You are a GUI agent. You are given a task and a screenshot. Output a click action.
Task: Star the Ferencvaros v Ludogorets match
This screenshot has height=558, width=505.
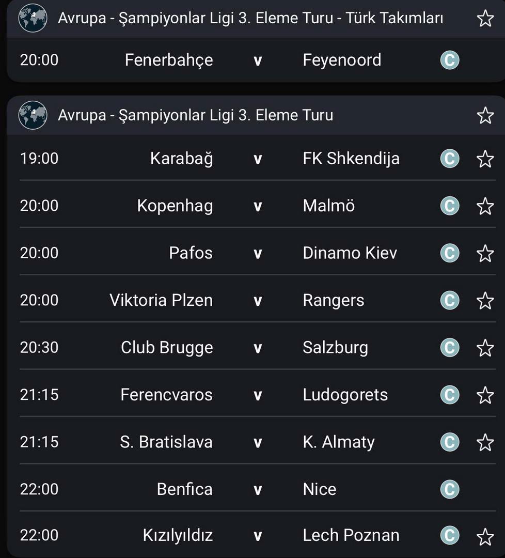(485, 395)
